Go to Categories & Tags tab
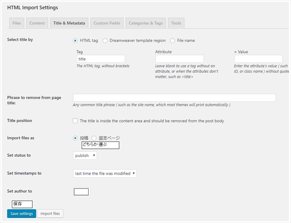The width and height of the screenshot is (291, 223). 145,23
